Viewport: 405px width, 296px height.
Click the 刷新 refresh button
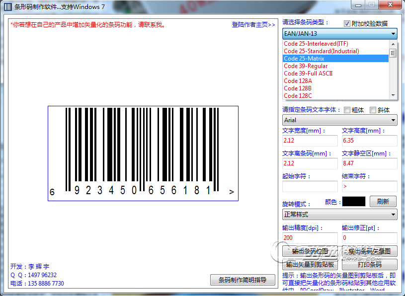[383, 201]
